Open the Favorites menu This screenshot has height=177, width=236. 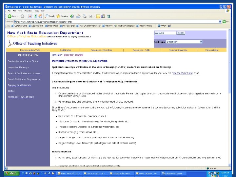(x=28, y=11)
